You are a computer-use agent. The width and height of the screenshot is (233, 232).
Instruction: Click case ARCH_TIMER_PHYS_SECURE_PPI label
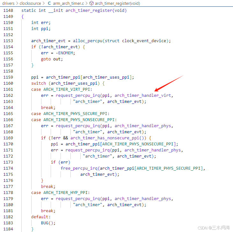tap(70, 114)
